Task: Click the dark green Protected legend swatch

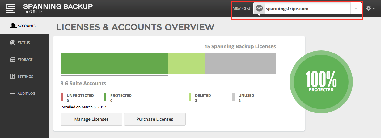Action: [x=105, y=97]
